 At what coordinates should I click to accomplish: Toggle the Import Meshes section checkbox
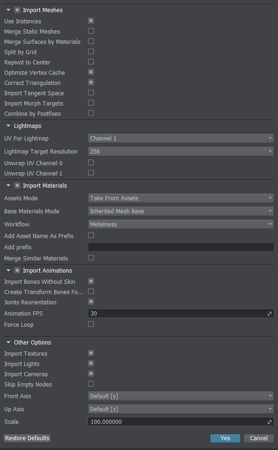(x=17, y=10)
